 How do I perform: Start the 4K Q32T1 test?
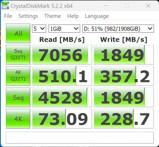click(18, 76)
